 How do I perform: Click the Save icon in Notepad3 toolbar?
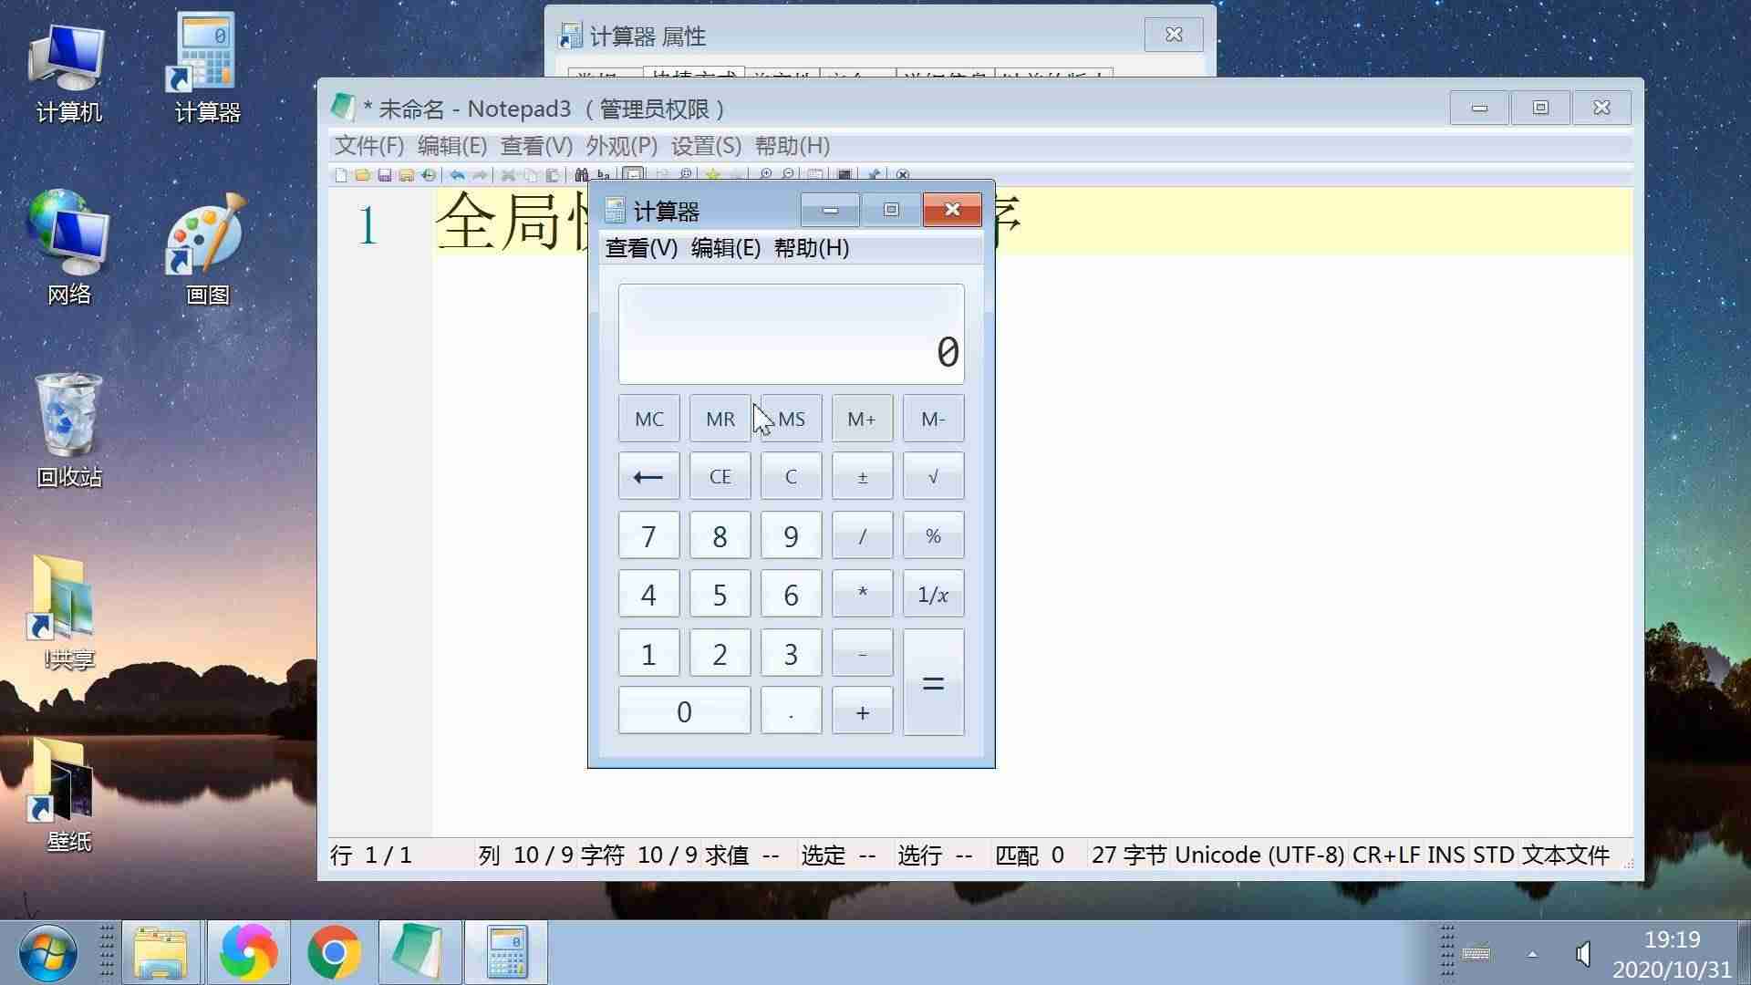click(x=384, y=175)
